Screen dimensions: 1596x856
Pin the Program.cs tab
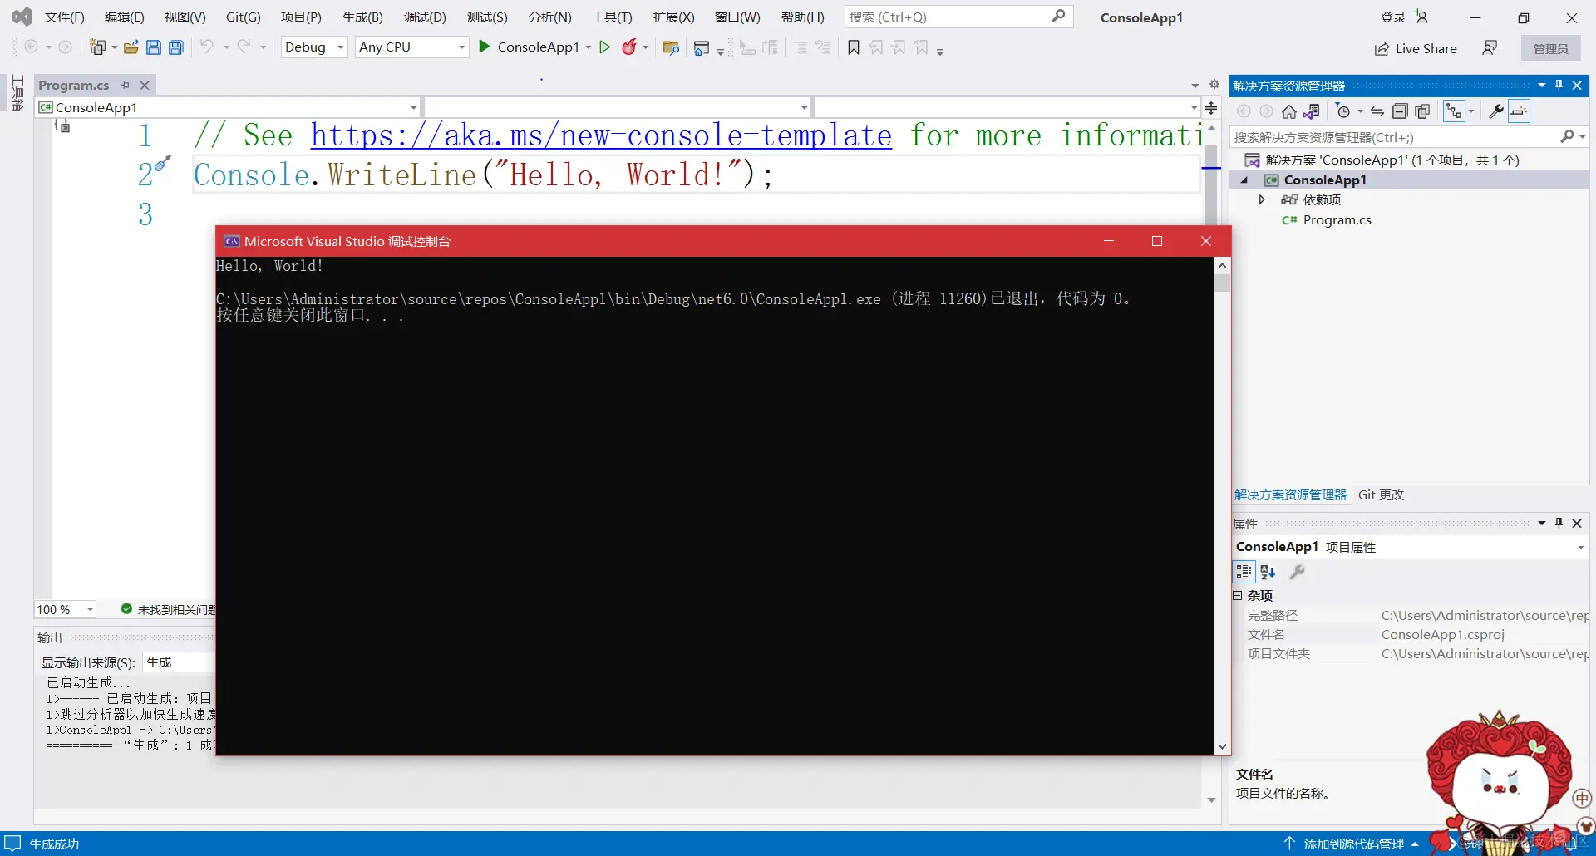[x=126, y=85]
